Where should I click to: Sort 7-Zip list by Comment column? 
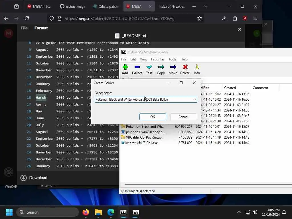260,88
